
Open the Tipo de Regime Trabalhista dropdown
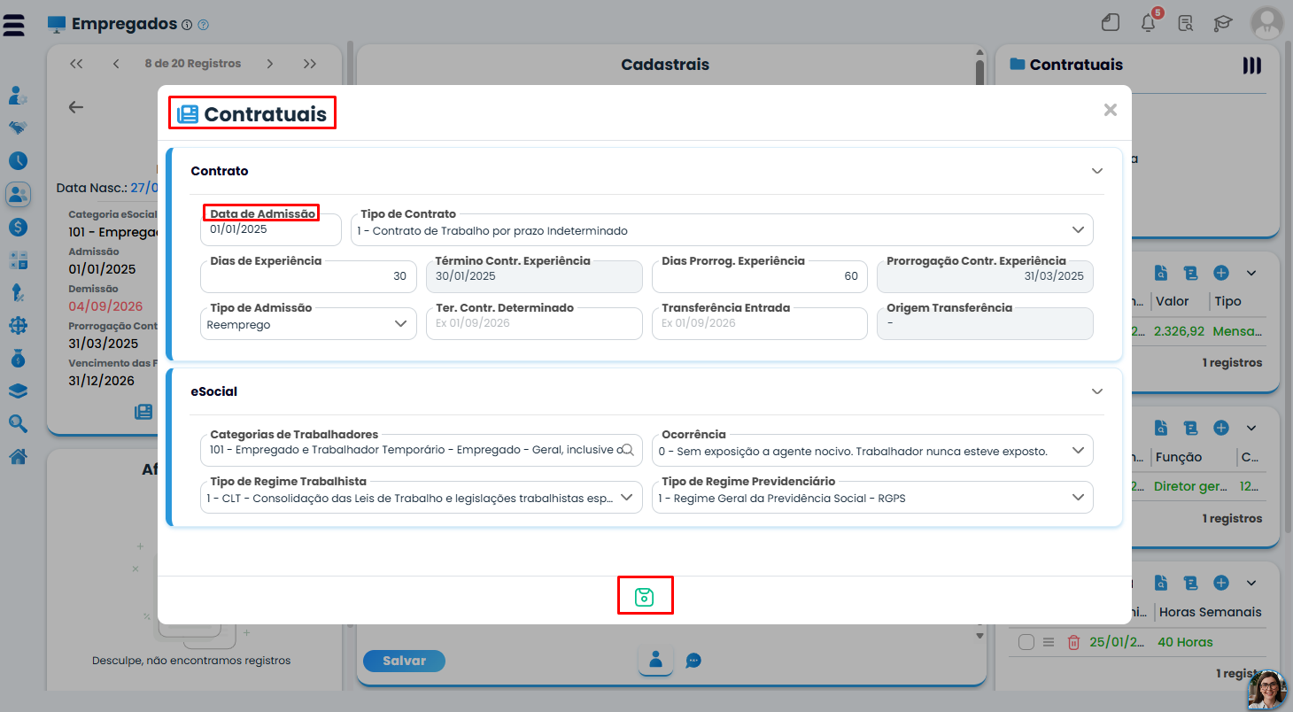[421, 498]
